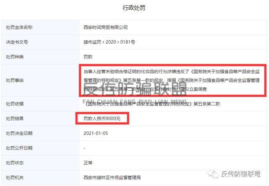Click authority name 西安市碑林区市场监督管理局
This screenshot has width=269, height=186.
112,178
